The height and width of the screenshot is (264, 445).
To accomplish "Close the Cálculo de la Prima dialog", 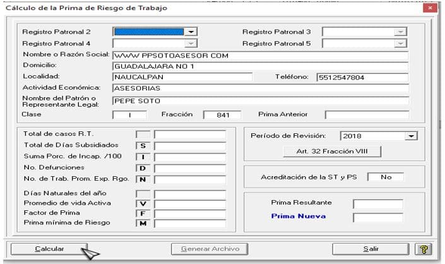I will click(430, 8).
